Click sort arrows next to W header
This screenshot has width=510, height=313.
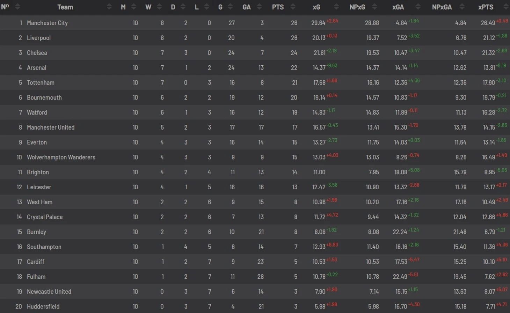click(159, 7)
